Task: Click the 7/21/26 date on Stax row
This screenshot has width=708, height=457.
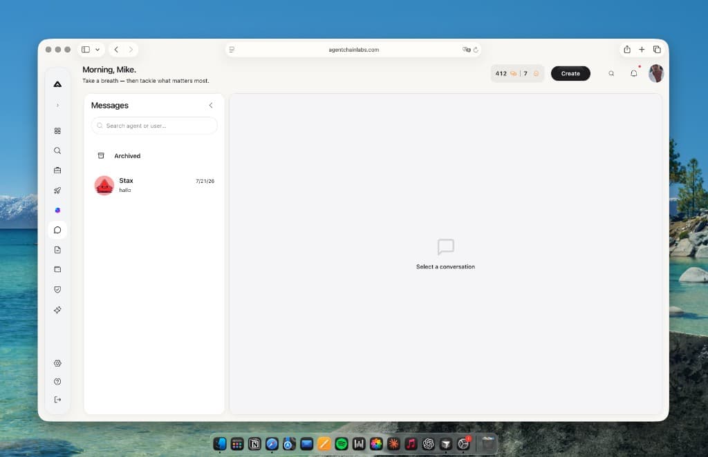Action: pos(205,181)
